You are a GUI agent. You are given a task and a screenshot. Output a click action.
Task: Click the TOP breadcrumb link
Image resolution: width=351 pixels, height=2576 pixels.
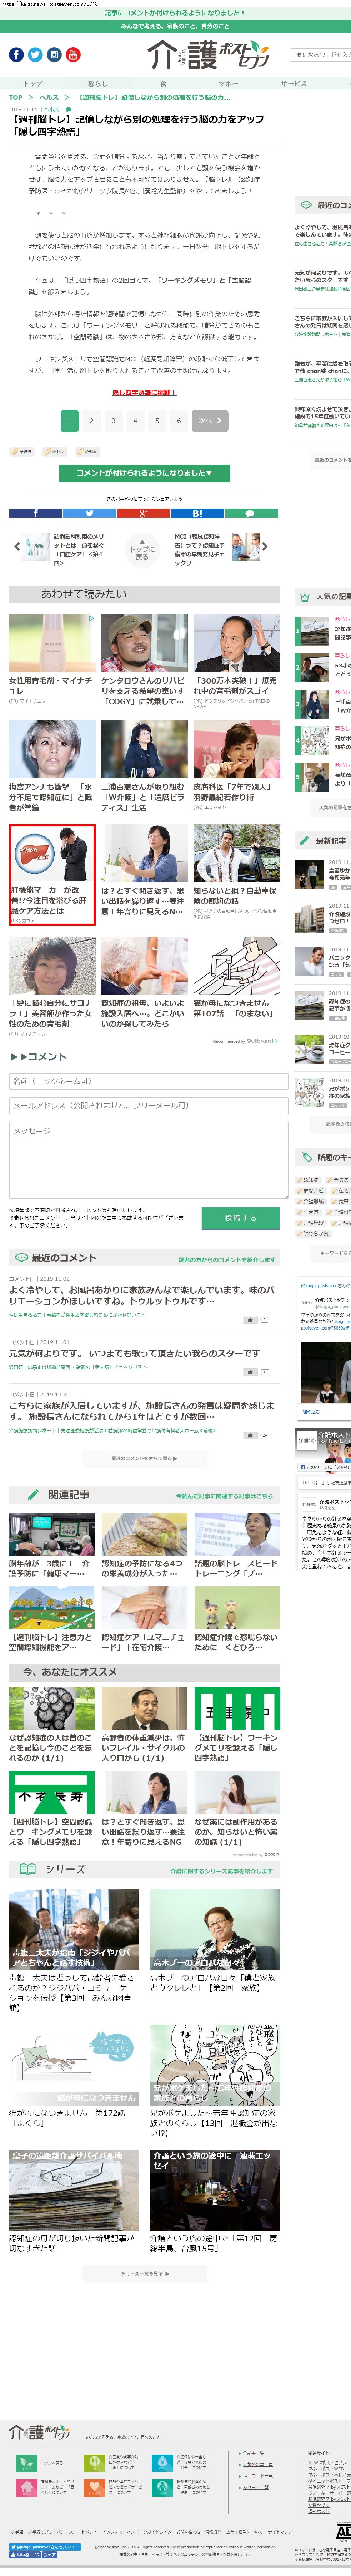point(16,97)
